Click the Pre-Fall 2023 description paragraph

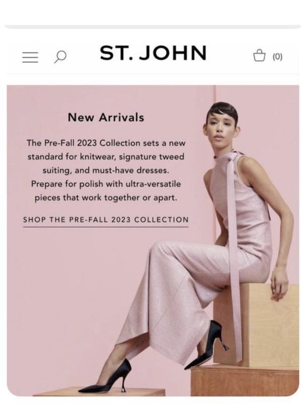(106, 170)
